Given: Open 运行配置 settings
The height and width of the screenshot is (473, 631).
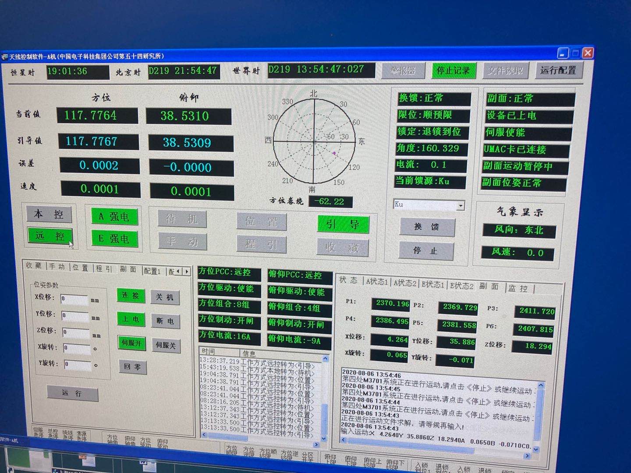Looking at the screenshot, I should point(558,71).
